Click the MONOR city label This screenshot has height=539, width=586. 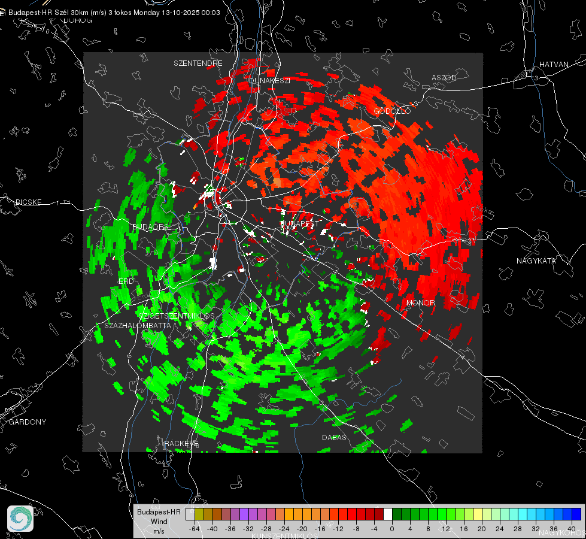(x=420, y=302)
